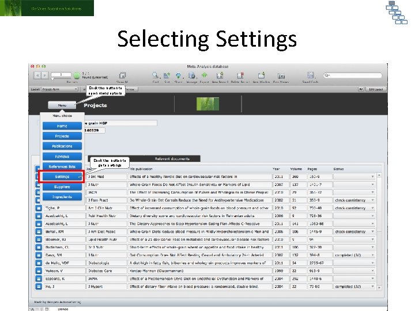Open the blue row icon for Vuksan, V
The width and height of the screenshot is (415, 311).
39,271
